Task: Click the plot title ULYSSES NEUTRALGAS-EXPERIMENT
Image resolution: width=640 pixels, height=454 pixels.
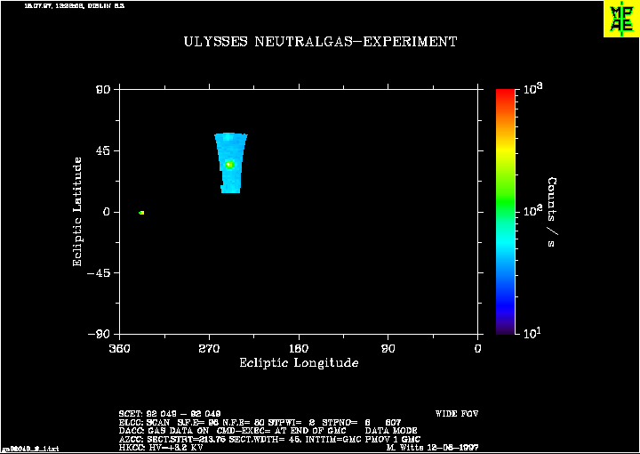Action: click(320, 42)
